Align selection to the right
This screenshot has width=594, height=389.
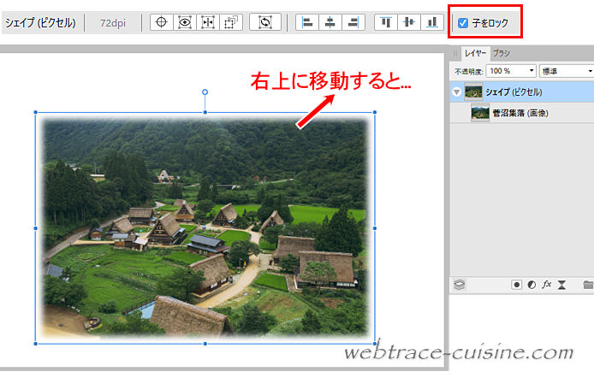(x=352, y=22)
